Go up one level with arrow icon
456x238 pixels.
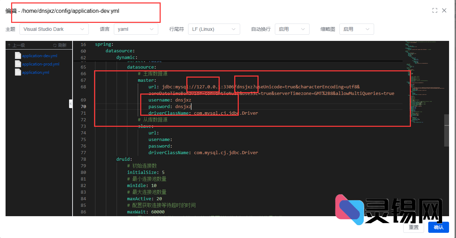[x=9, y=45]
